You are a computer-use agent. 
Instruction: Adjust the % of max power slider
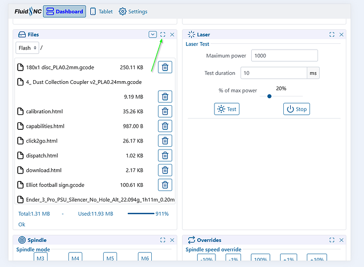tap(269, 96)
